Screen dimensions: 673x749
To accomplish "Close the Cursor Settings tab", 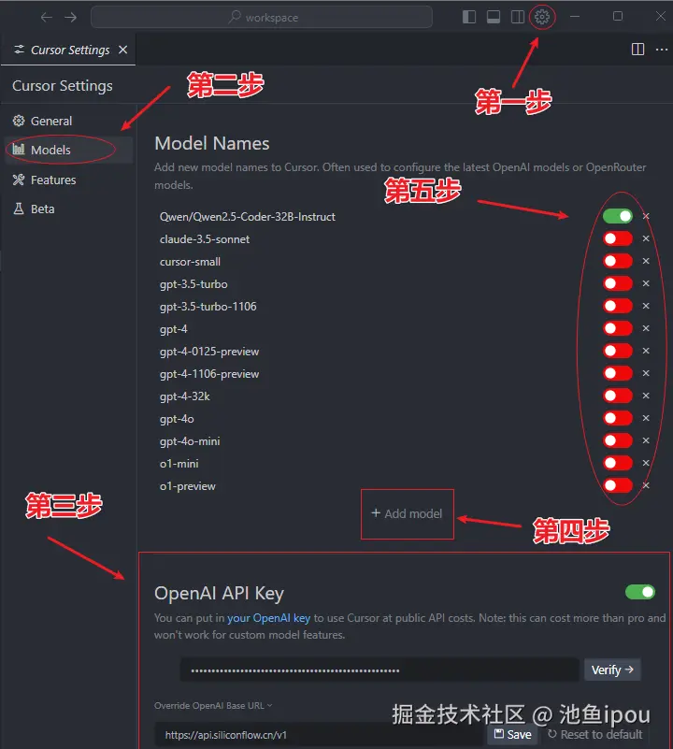I will (x=122, y=50).
